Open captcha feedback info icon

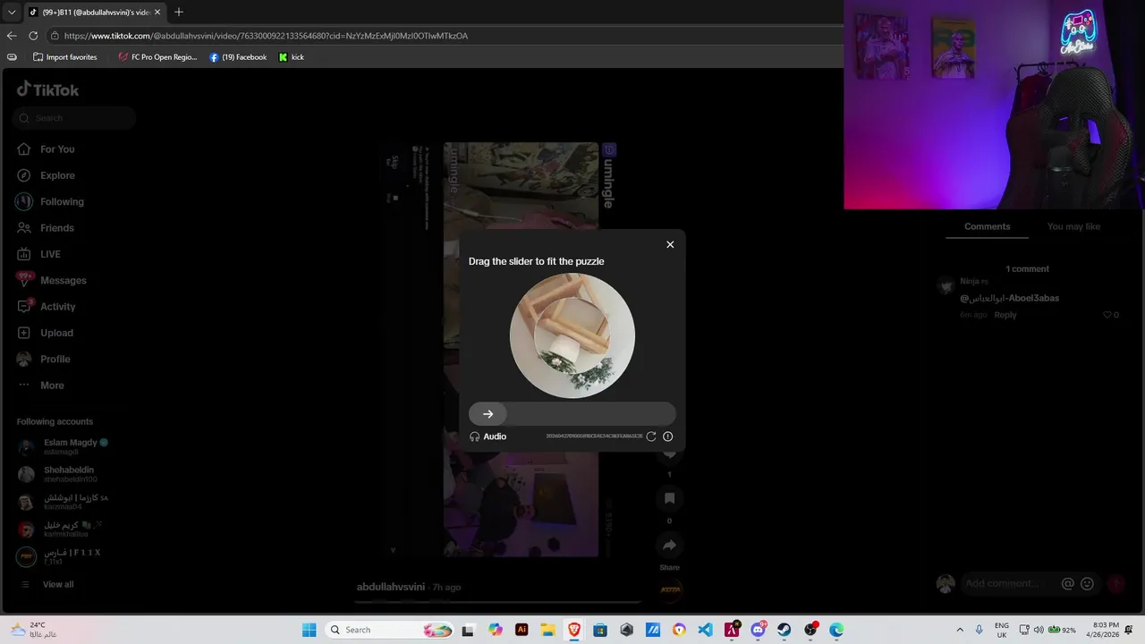click(667, 436)
